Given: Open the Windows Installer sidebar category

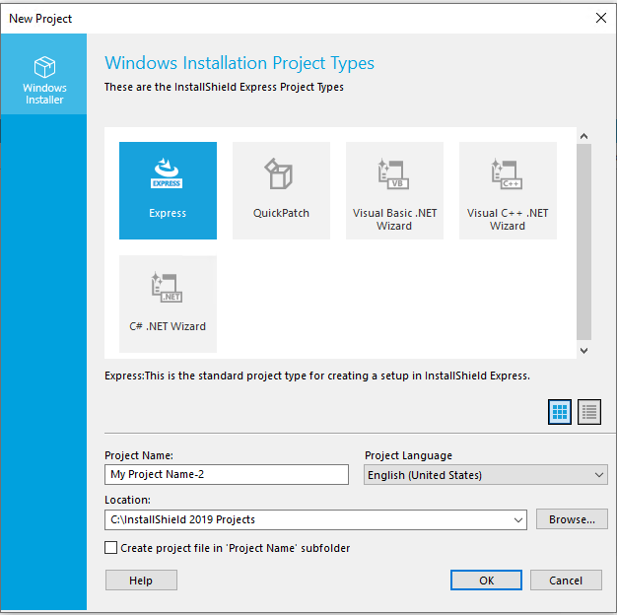Looking at the screenshot, I should 44,74.
